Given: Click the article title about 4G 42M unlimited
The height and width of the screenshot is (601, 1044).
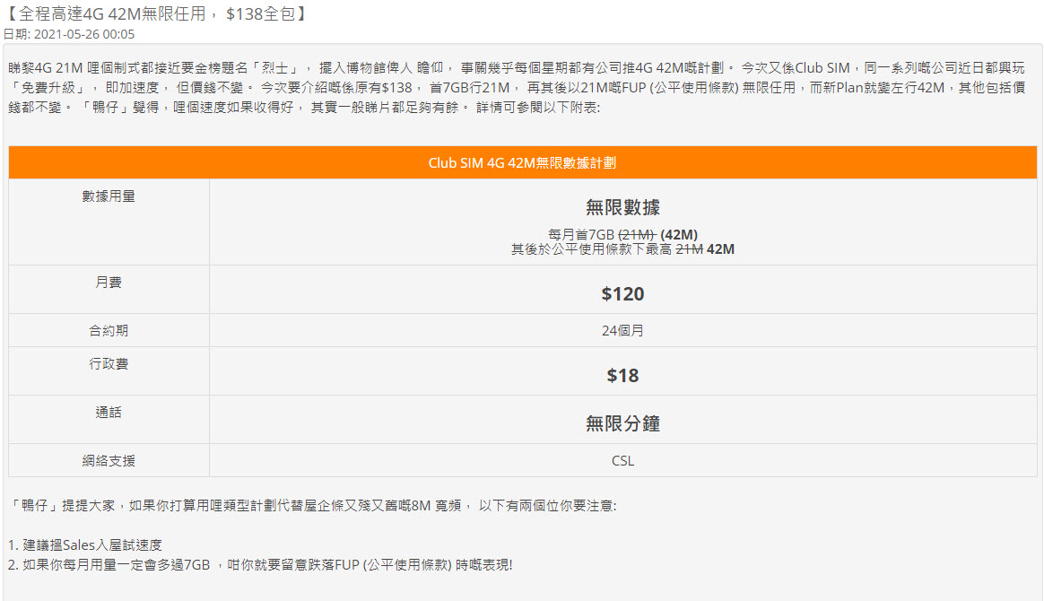Looking at the screenshot, I should click(156, 13).
